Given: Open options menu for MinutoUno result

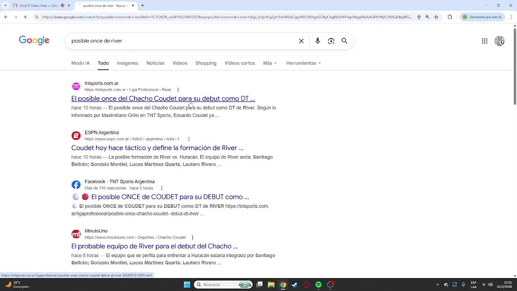Looking at the screenshot, I should tap(193, 238).
